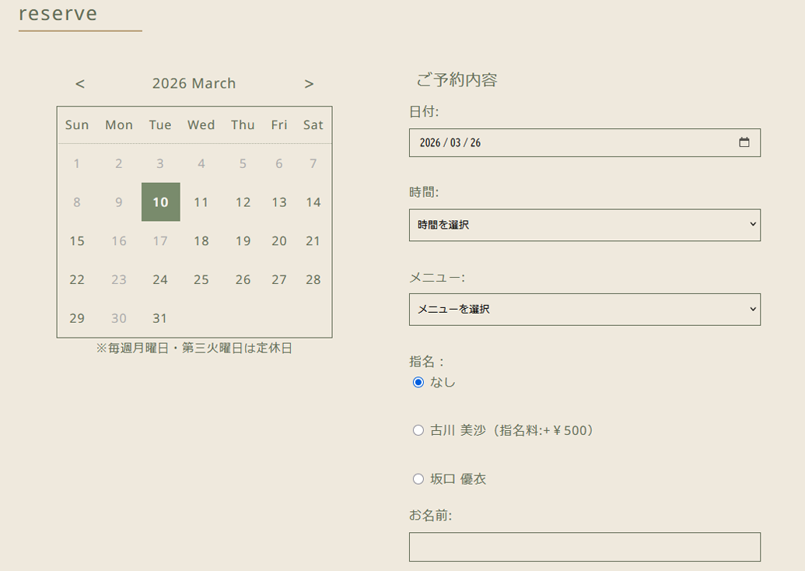Choose 古川 美沙 as nominated stylist
The height and width of the screenshot is (571, 805).
(x=418, y=430)
